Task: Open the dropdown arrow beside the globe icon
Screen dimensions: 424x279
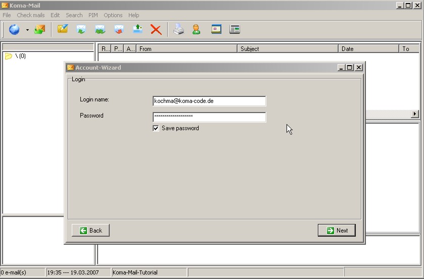Action: pyautogui.click(x=27, y=30)
